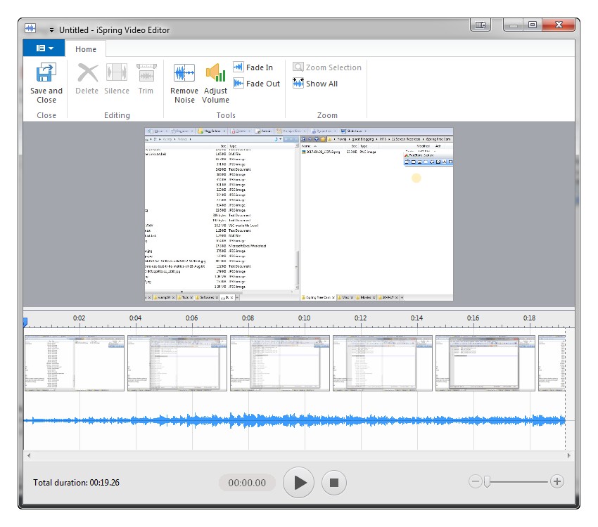The height and width of the screenshot is (527, 598).
Task: Click the 0:10 mark on the time ruler
Action: pyautogui.click(x=305, y=318)
